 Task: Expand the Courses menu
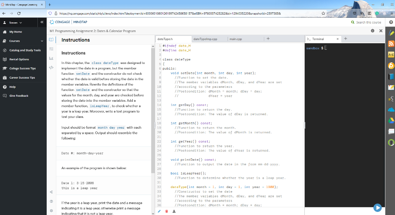(x=23, y=41)
